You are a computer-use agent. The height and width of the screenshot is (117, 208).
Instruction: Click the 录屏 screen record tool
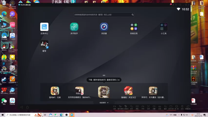coord(115,107)
